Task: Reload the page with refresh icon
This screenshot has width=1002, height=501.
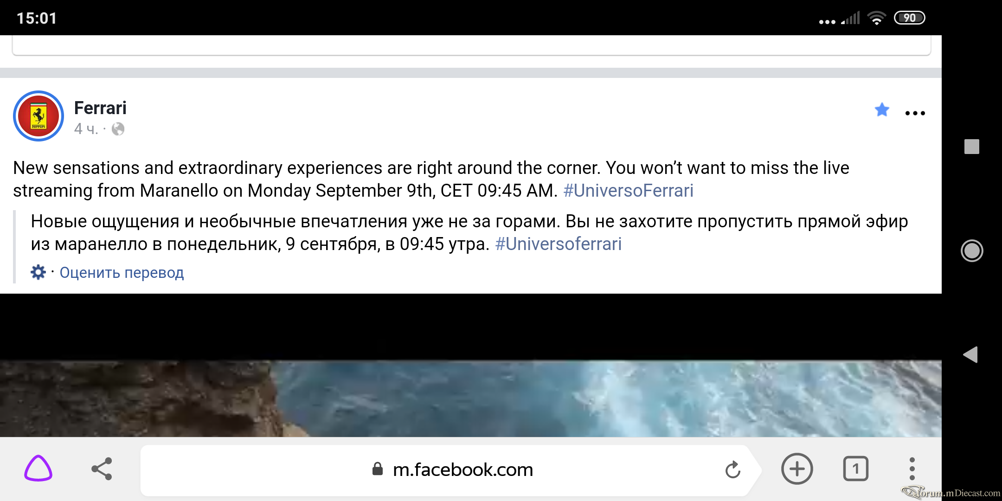Action: coord(733,469)
